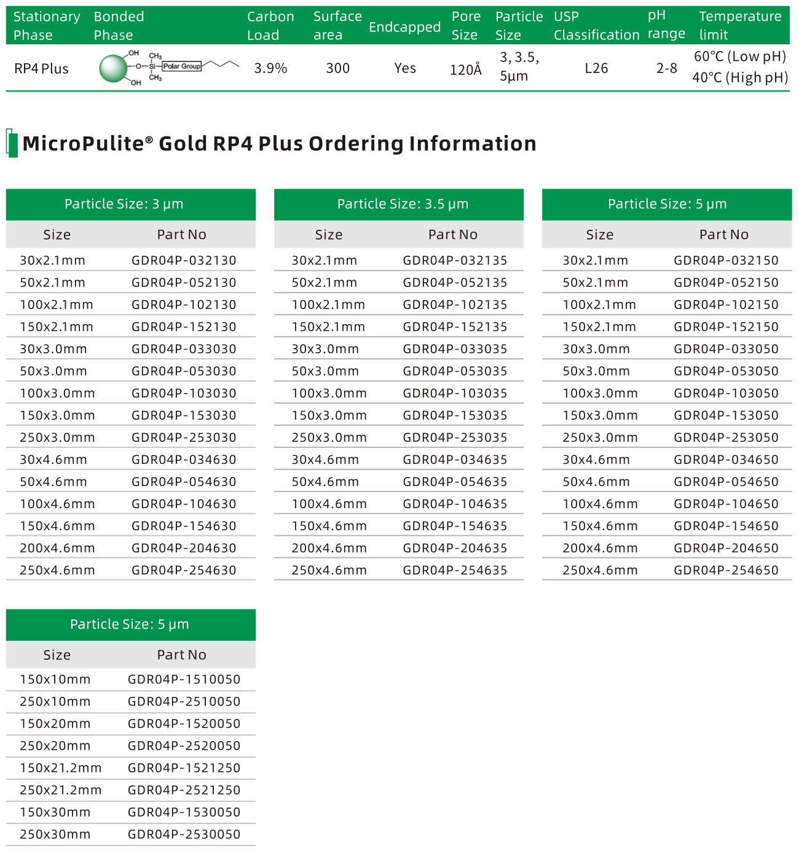
Task: Select the MicroPulite Gold RP4 Plus Ordering Information heading
Action: click(280, 143)
